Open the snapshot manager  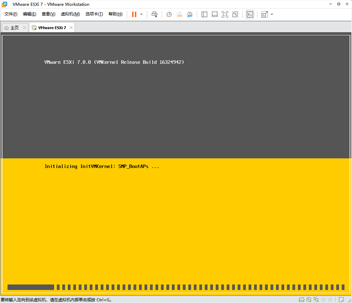point(190,14)
